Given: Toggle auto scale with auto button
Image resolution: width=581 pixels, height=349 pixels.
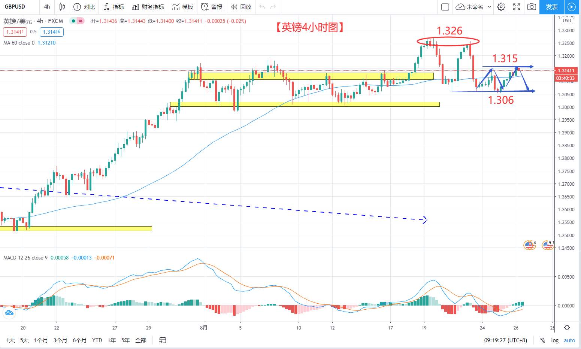Looking at the screenshot, I should 569,340.
